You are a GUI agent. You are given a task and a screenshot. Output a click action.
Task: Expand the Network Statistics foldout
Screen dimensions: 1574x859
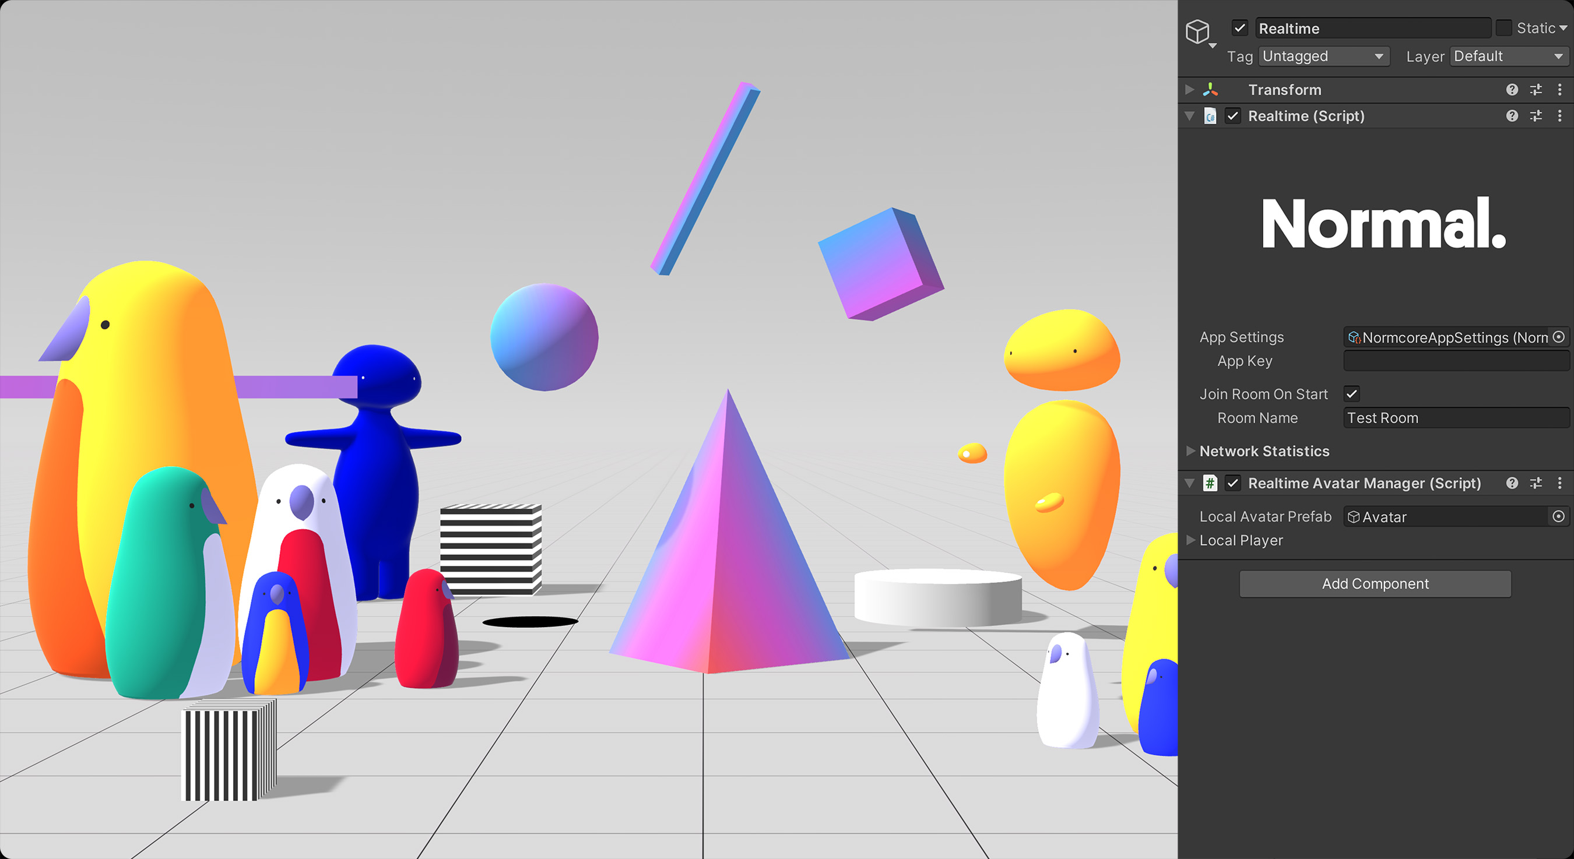[x=1190, y=451]
